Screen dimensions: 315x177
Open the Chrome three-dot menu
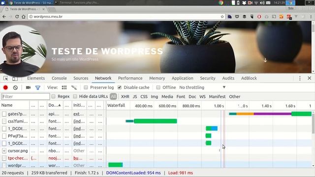click(311, 17)
